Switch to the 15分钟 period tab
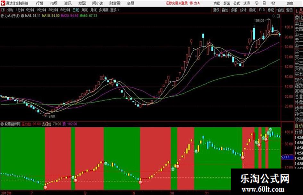 coord(41,10)
